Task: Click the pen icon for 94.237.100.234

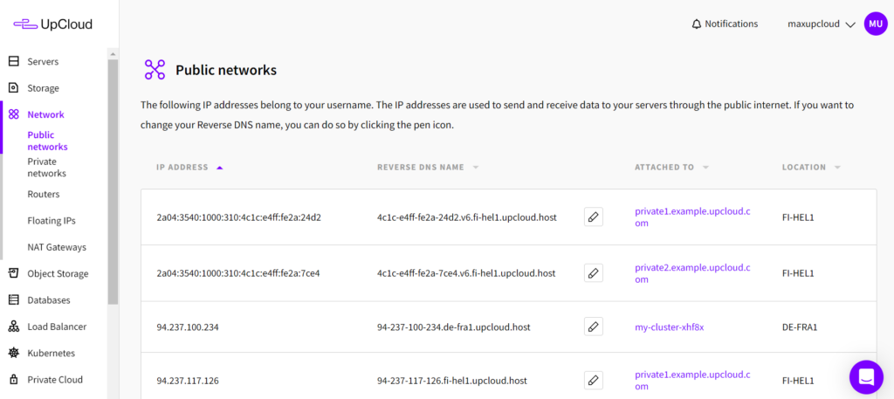Action: pos(594,327)
